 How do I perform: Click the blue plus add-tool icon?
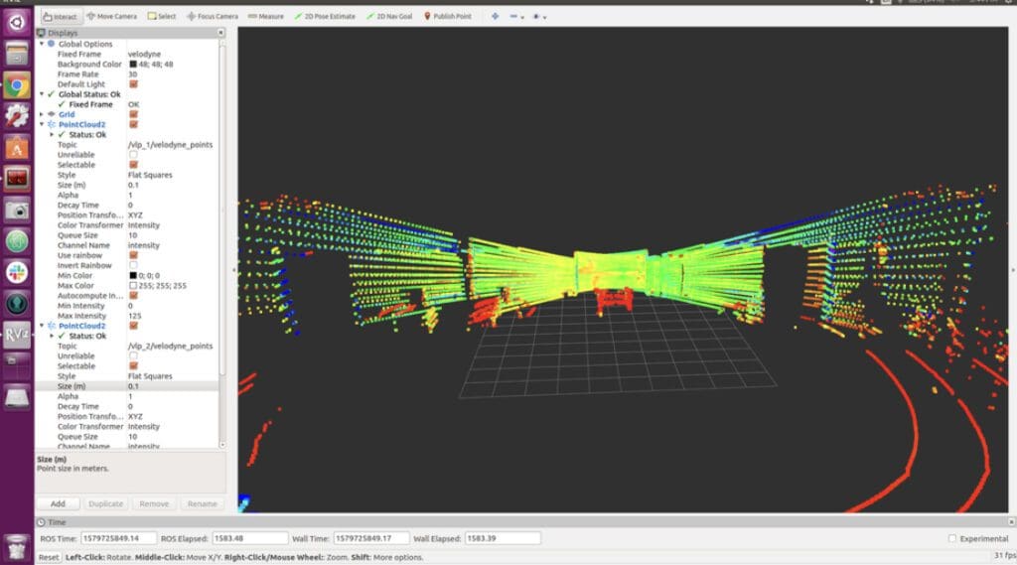495,16
